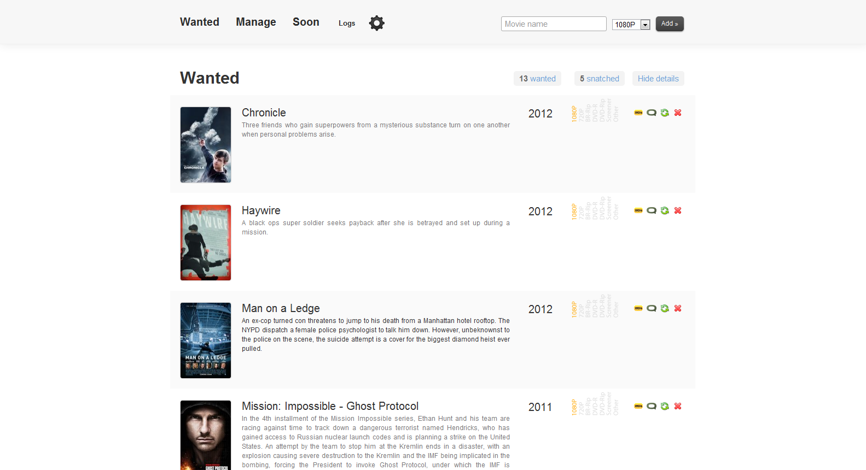Filter by 13 wanted movies
Image resolution: width=866 pixels, height=470 pixels.
tap(537, 79)
